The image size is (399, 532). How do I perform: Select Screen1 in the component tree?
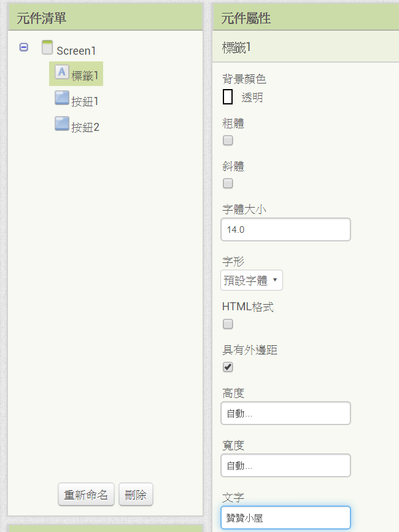pos(76,50)
